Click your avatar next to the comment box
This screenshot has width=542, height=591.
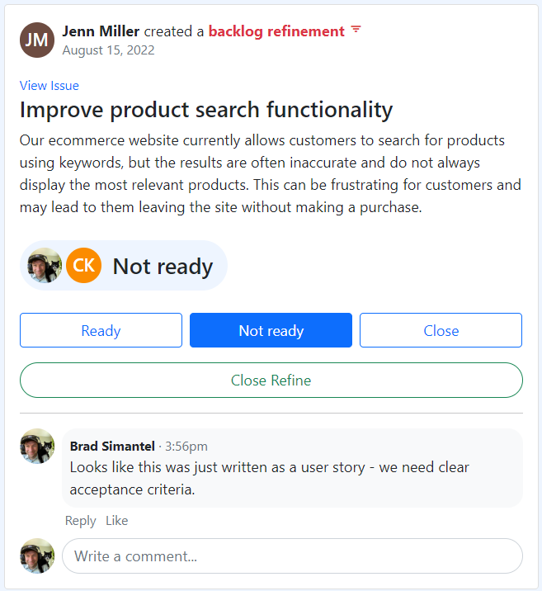click(37, 556)
